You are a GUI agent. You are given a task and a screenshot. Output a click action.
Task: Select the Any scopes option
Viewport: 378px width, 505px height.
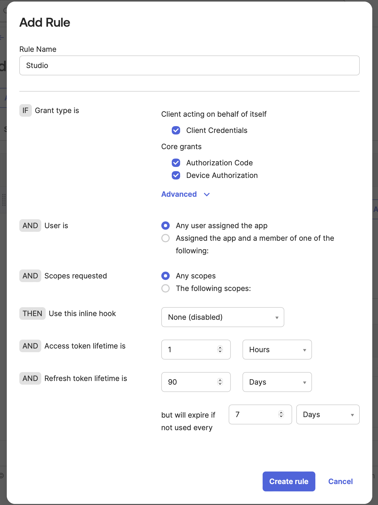(x=165, y=276)
